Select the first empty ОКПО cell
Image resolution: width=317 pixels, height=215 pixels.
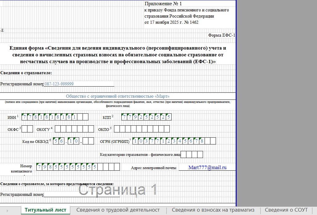point(117,129)
